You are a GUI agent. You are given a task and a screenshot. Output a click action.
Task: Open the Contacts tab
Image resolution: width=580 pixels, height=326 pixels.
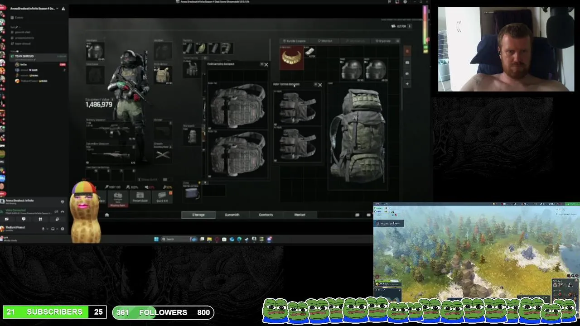266,215
